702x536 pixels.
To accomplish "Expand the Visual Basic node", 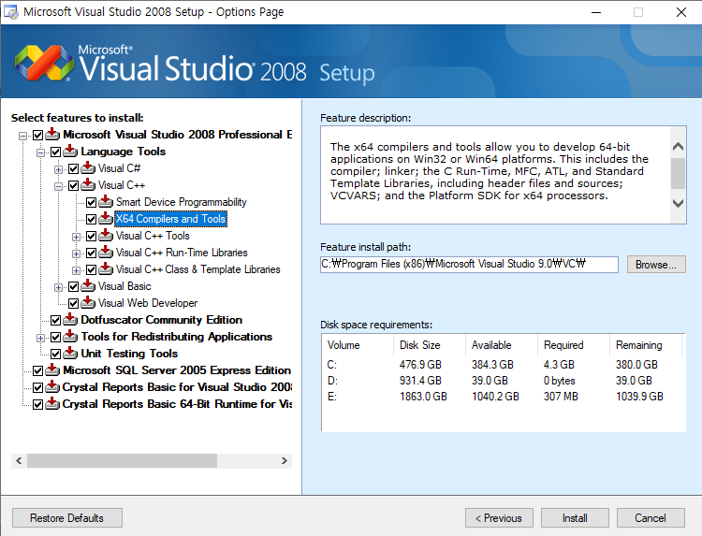I will coord(58,287).
